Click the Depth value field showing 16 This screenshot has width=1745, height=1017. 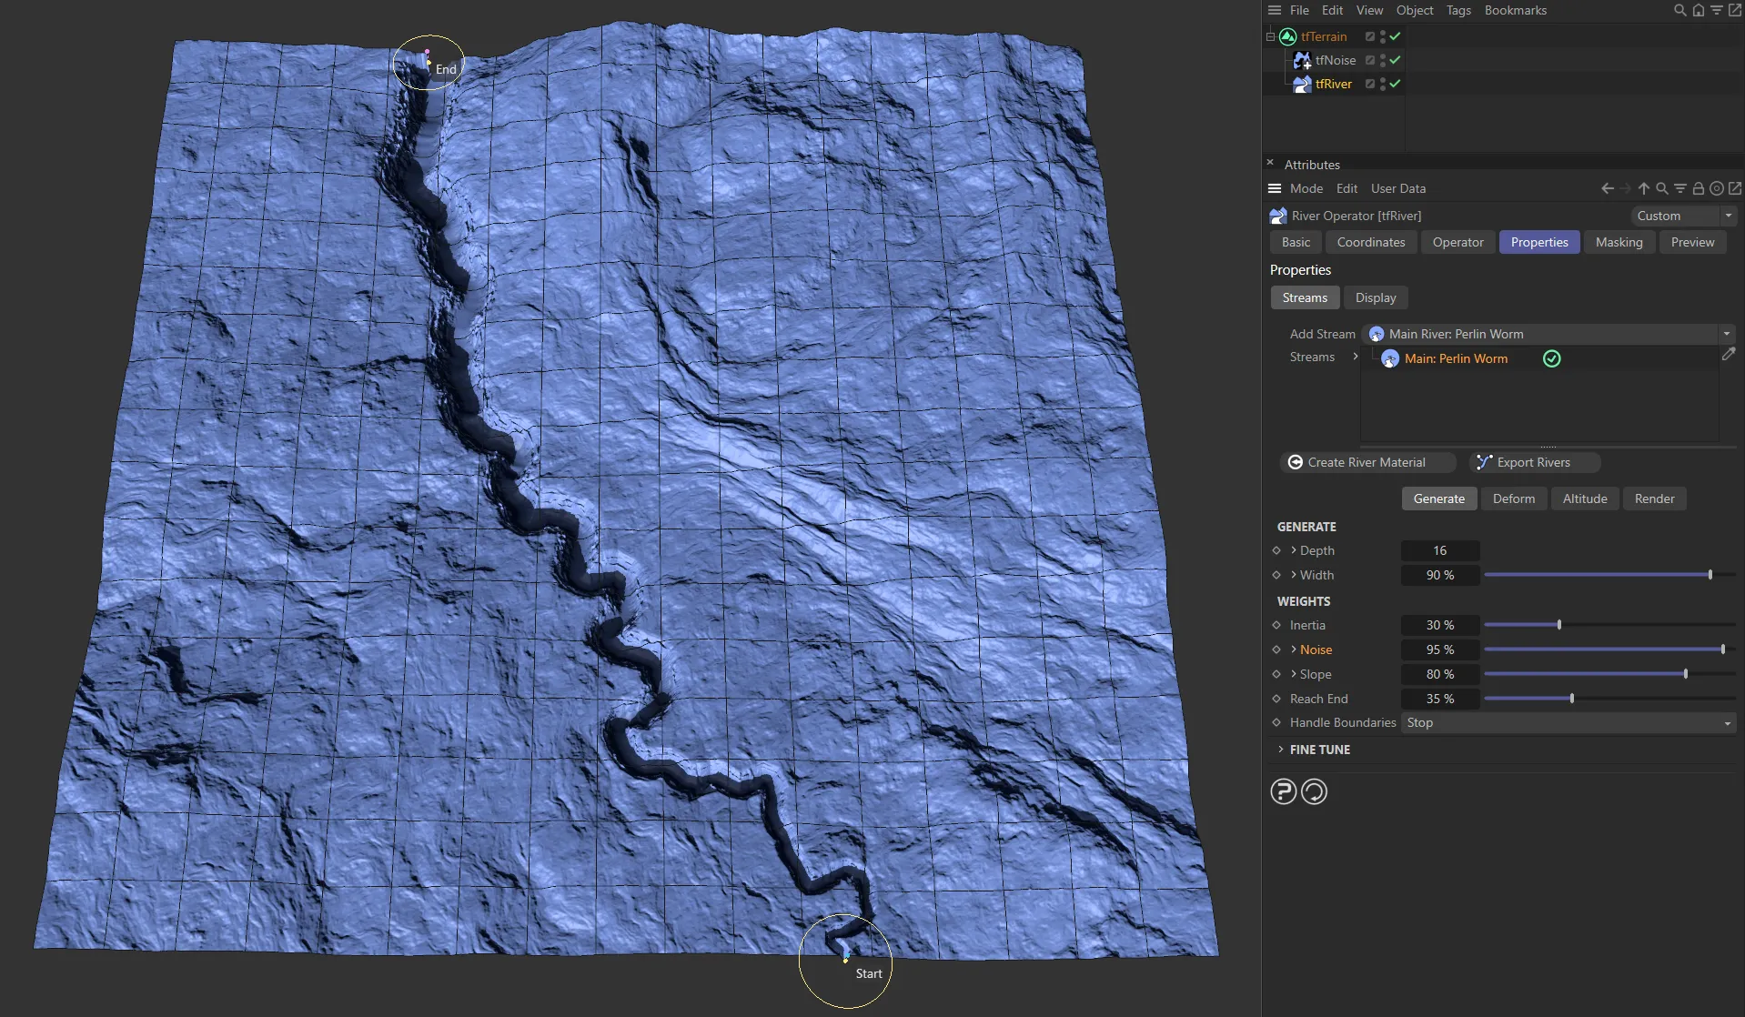[x=1439, y=550]
